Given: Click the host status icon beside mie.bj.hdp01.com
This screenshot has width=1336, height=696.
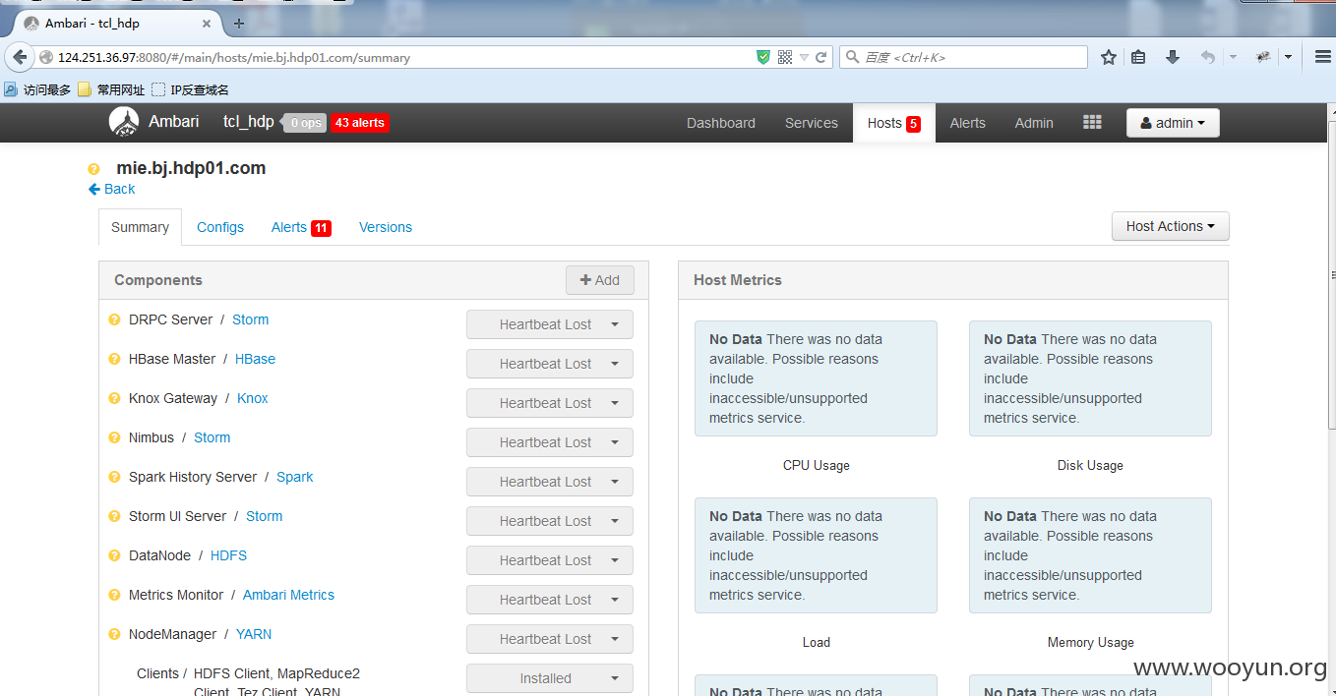Looking at the screenshot, I should (x=93, y=169).
